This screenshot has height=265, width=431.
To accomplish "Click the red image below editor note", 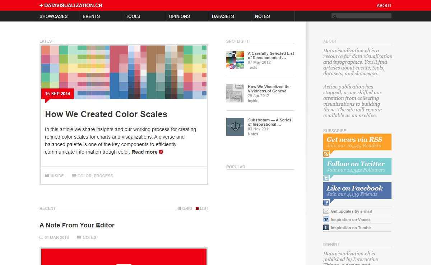I will point(124,257).
